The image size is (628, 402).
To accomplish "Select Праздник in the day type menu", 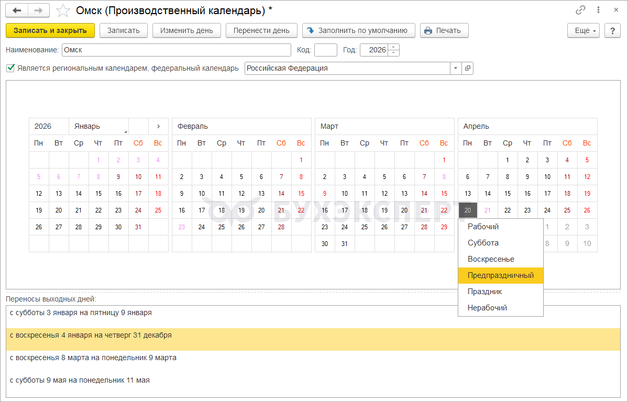I will 484,292.
